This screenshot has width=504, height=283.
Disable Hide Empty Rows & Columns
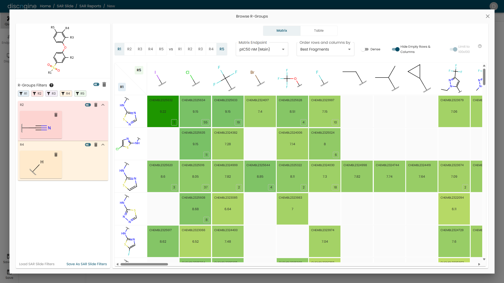[x=396, y=49]
